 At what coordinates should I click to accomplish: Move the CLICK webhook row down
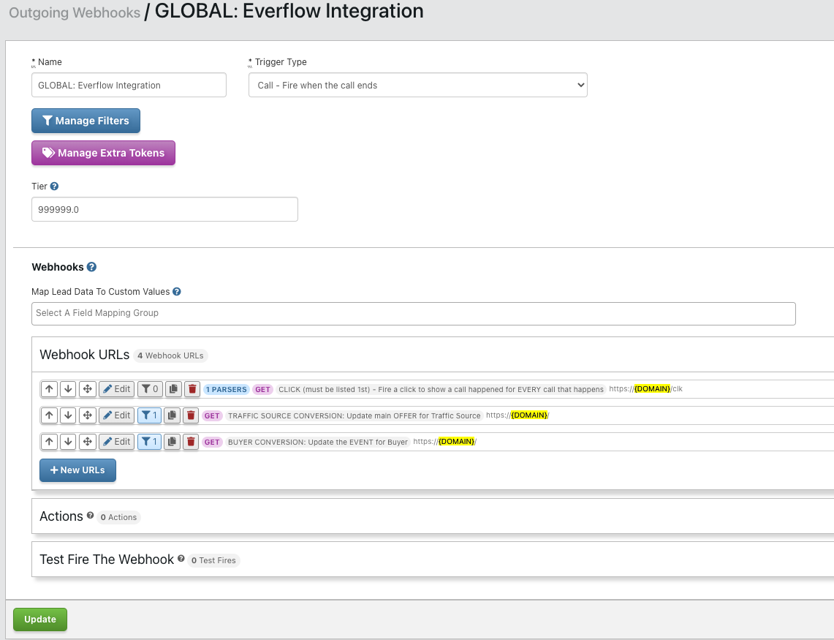[68, 389]
